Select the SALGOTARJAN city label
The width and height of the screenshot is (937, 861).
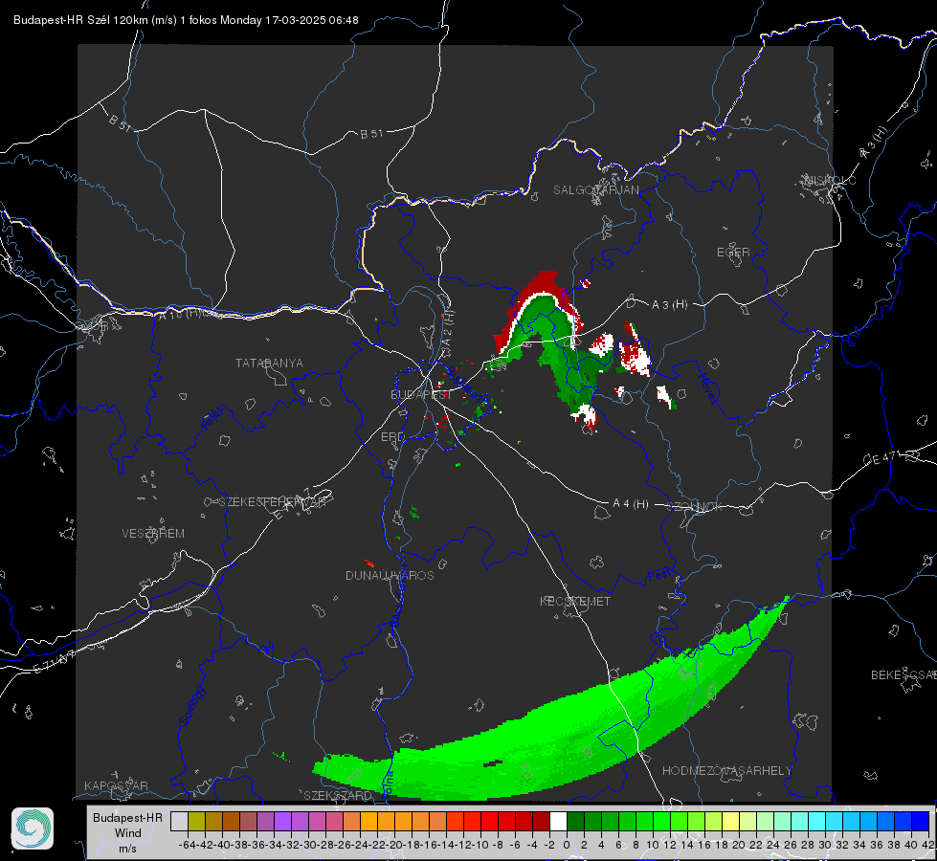(x=595, y=190)
